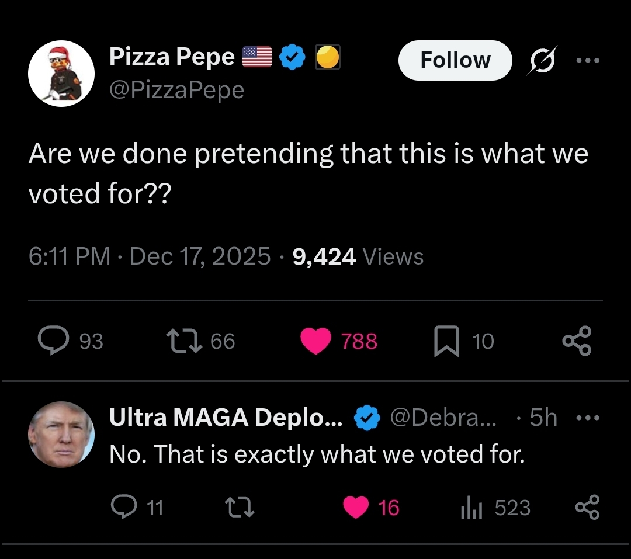
Task: Bookmark the Pizza Pepe tweet
Action: pyautogui.click(x=446, y=342)
